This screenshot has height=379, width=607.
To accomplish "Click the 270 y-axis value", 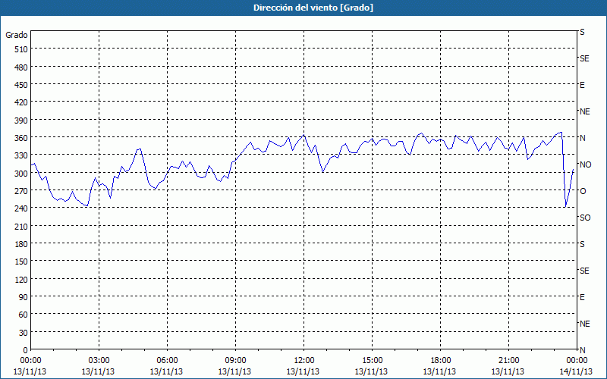I will point(21,191).
